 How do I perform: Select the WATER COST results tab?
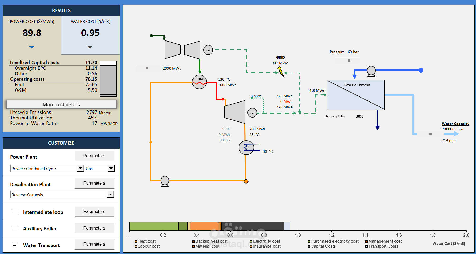[x=90, y=35]
